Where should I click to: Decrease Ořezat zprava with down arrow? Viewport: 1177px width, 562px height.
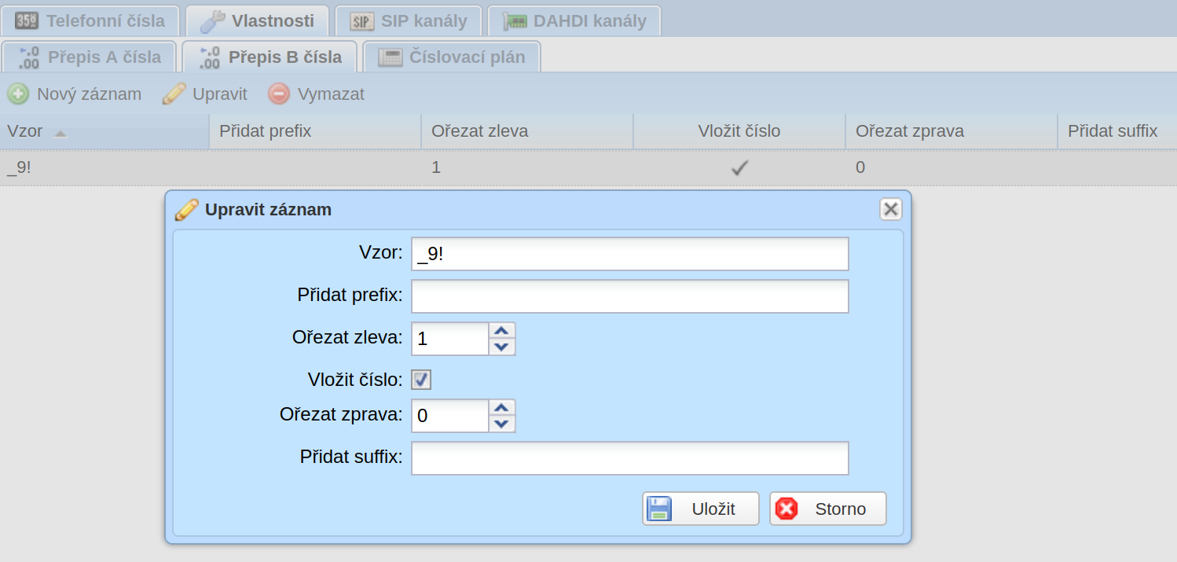[502, 424]
